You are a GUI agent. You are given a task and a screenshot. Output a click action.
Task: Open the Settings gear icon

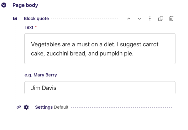[26, 107]
